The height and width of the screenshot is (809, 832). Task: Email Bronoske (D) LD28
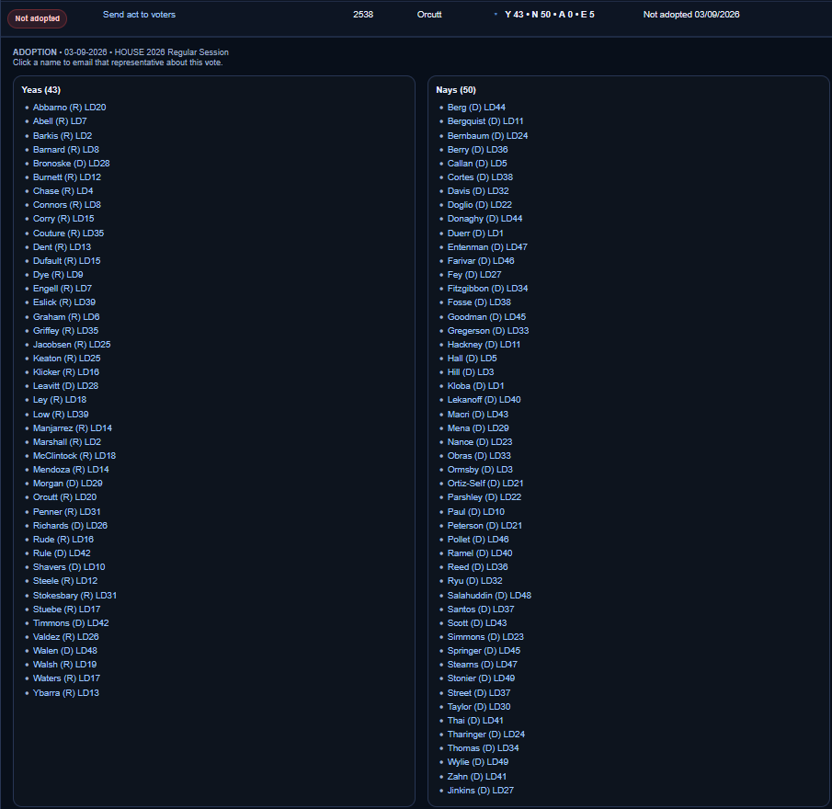pyautogui.click(x=72, y=164)
